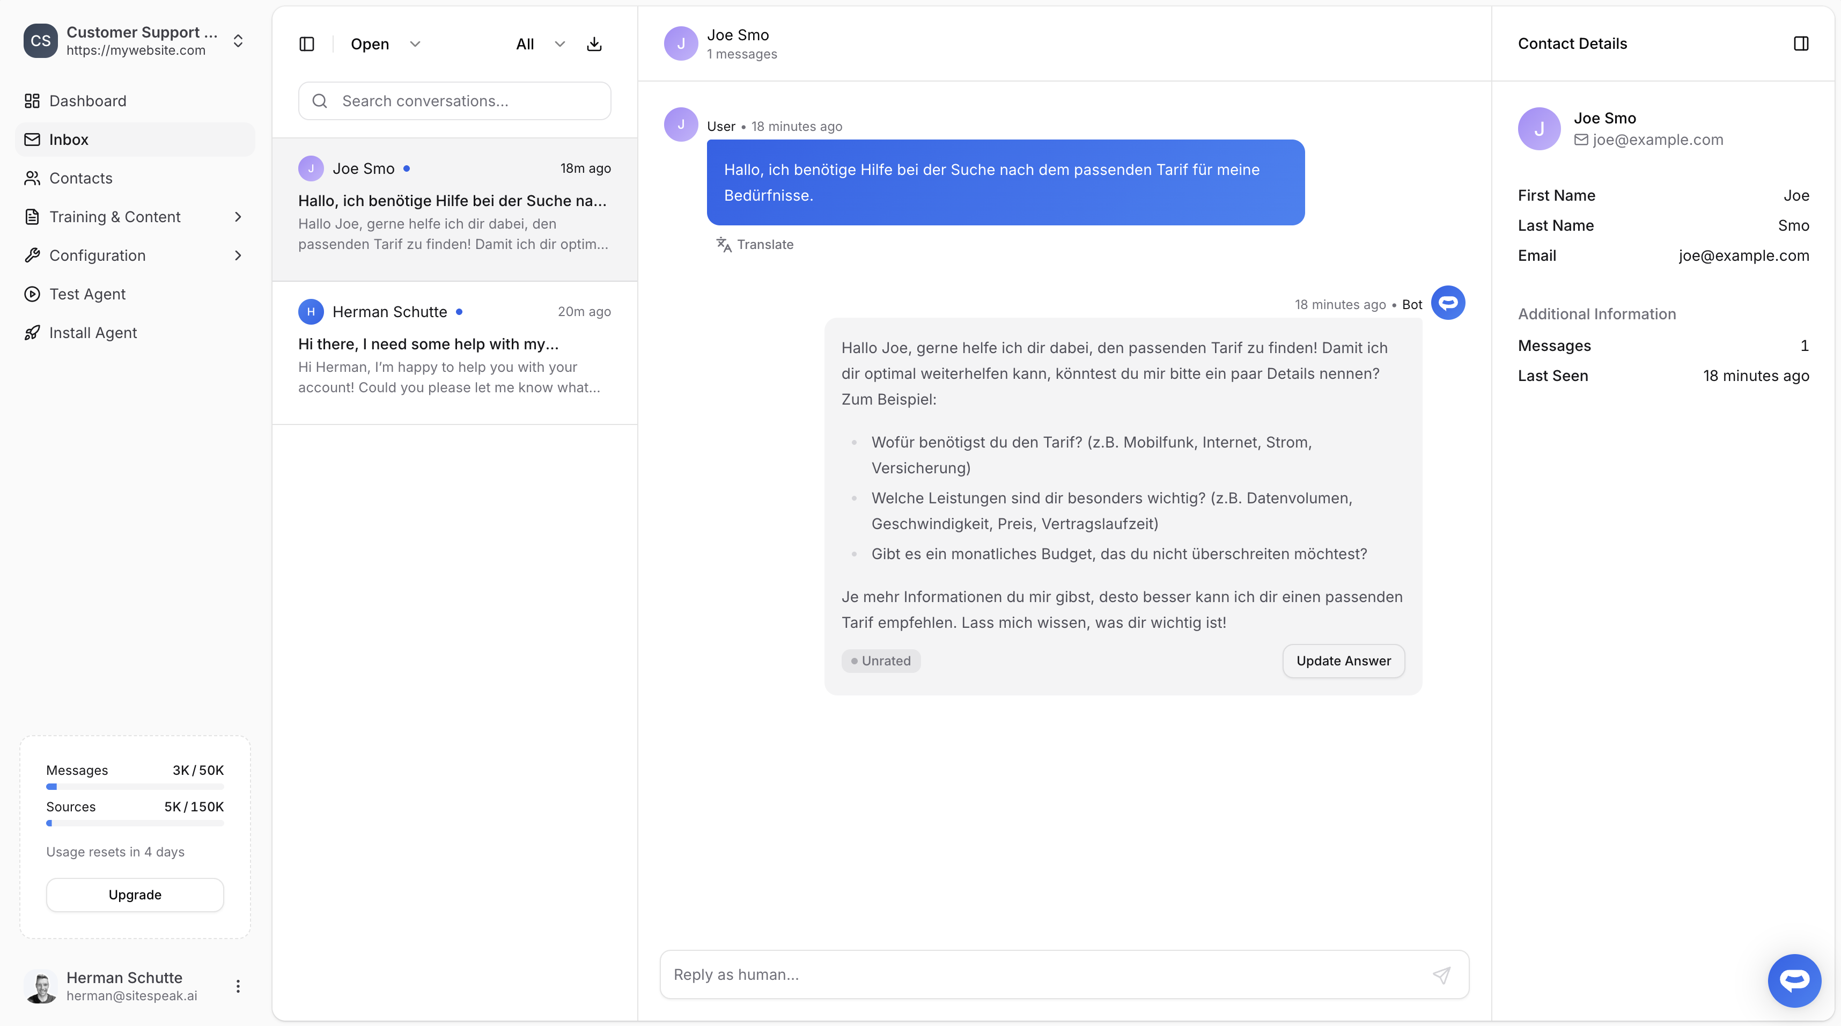This screenshot has width=1841, height=1026.
Task: Send reply with the paper plane icon
Action: click(x=1441, y=974)
